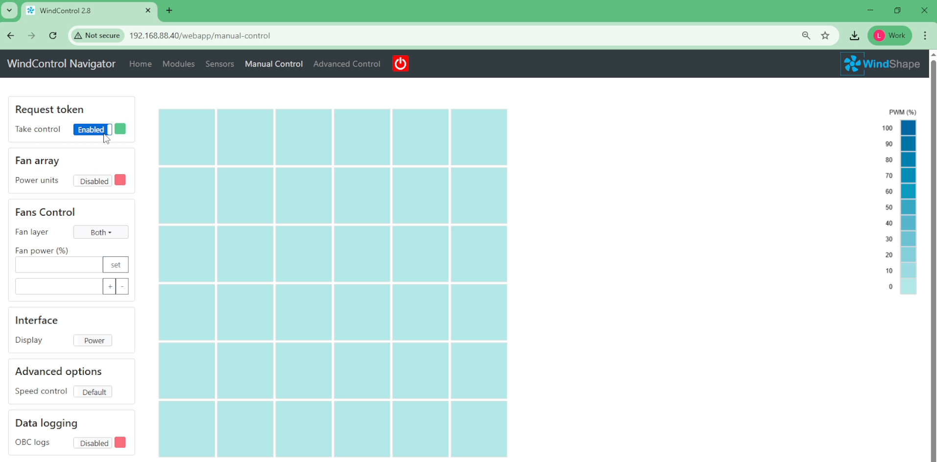Open the browser three-dot menu
937x462 pixels.
(x=925, y=36)
